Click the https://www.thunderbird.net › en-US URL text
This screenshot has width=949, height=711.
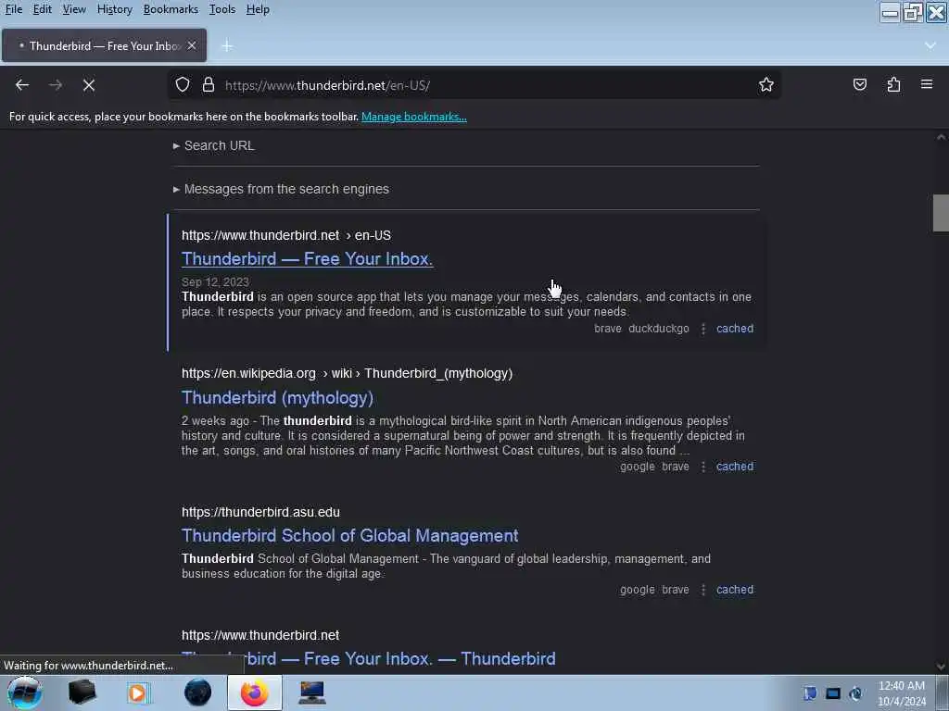(x=286, y=235)
